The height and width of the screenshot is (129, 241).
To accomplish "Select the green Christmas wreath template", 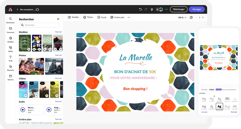I will click(x=25, y=43).
